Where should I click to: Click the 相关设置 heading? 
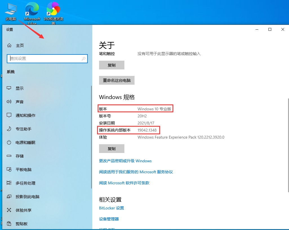110,200
